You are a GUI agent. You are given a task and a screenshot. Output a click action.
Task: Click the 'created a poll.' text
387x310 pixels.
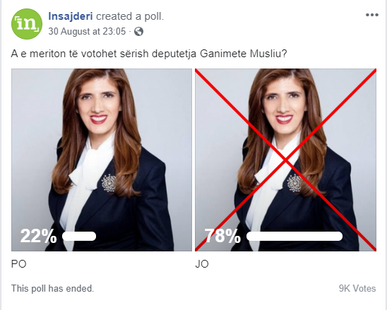(130, 16)
